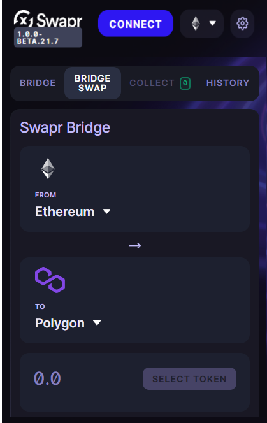Expand the From Ethereum network dropdown

pos(106,211)
